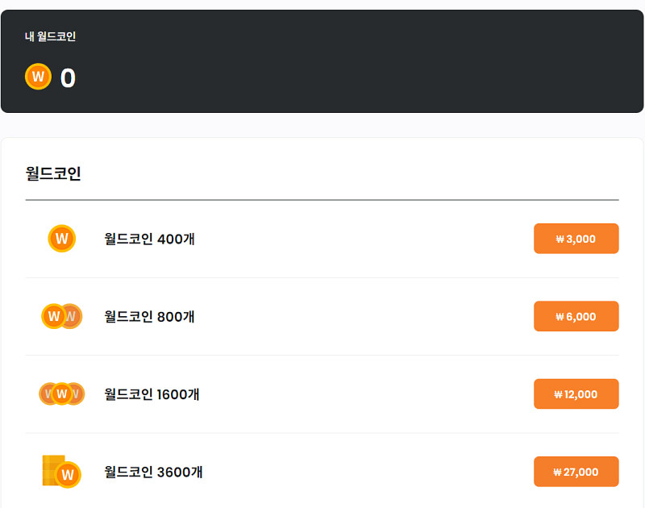645x508 pixels.
Task: Click the ₩3,000 purchase button
Action: click(576, 238)
